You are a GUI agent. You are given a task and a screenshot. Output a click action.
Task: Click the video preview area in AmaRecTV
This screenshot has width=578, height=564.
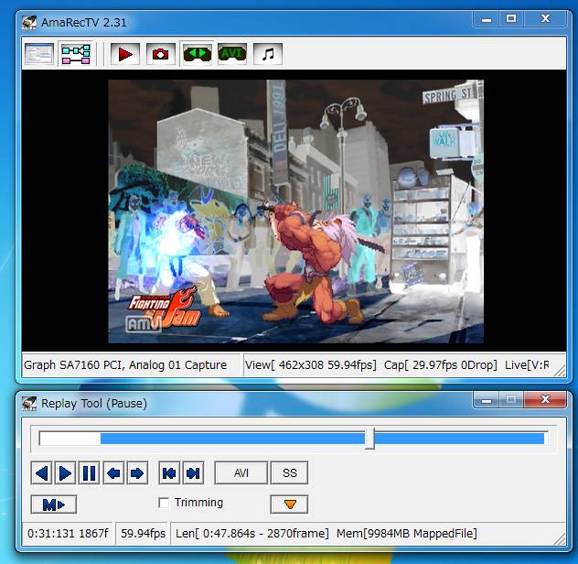[295, 211]
